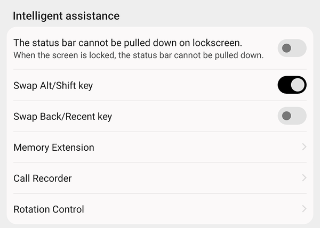Viewport: 320px width, 228px height.
Task: Enable the Swap Back/Recent key switch
Action: [292, 116]
